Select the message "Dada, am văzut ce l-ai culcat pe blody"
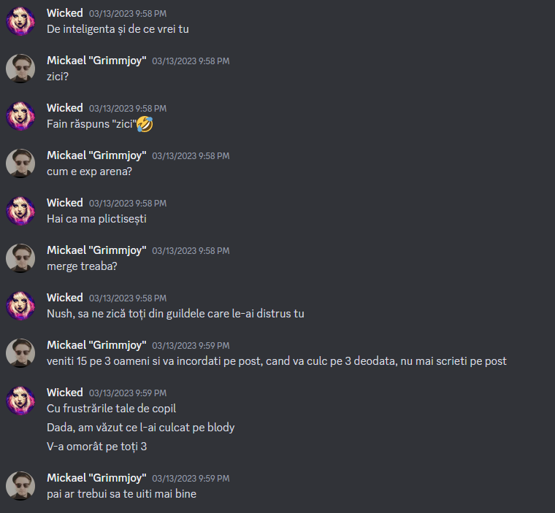Viewport: 555px width, 513px height. (x=140, y=428)
